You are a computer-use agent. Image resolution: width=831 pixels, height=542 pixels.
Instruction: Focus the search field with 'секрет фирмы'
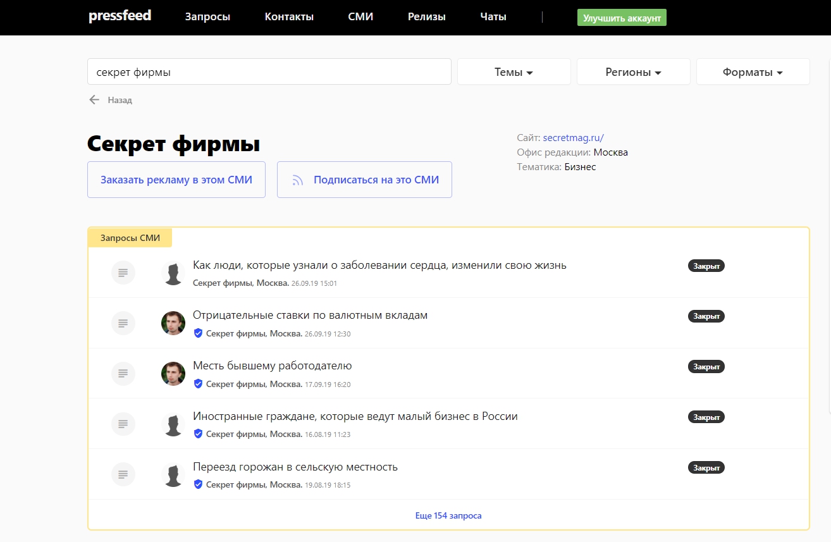point(269,72)
